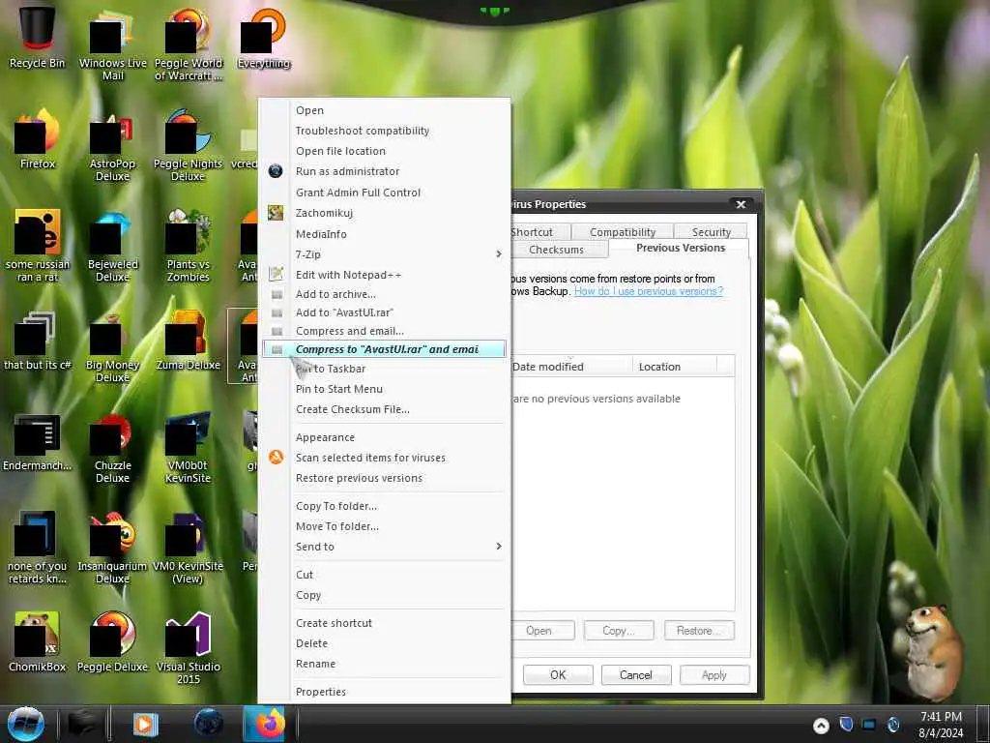Choose Open file location
990x743 pixels.
click(384, 150)
